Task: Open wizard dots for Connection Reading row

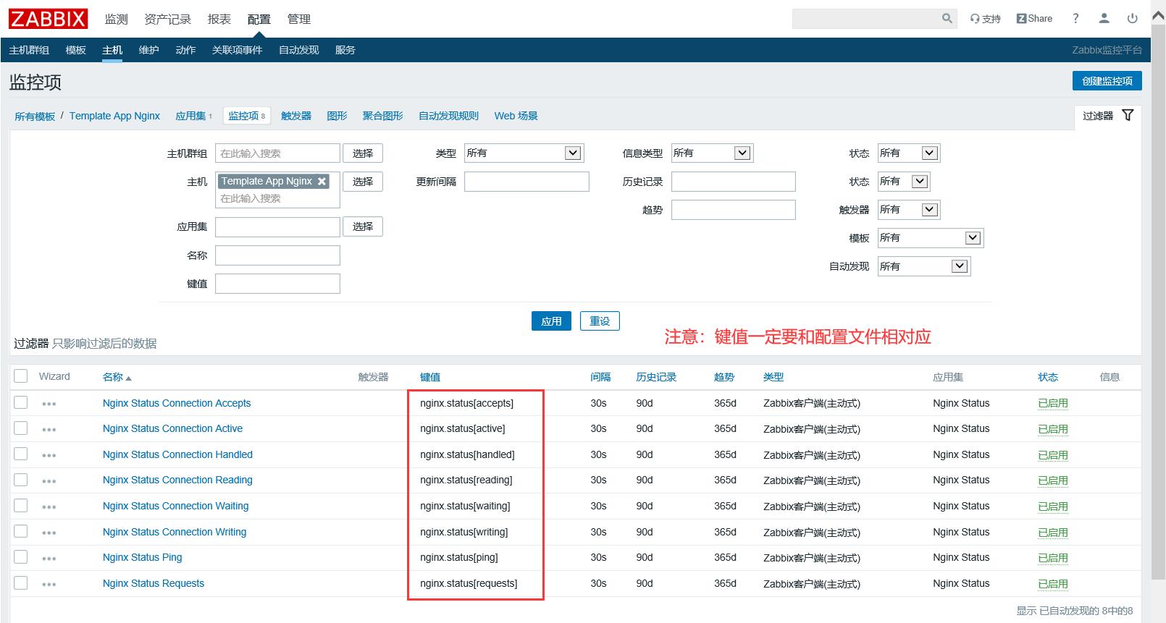Action: click(x=49, y=481)
